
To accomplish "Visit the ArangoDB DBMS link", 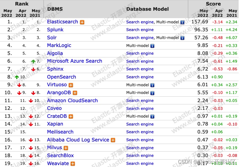I will click(59, 93).
